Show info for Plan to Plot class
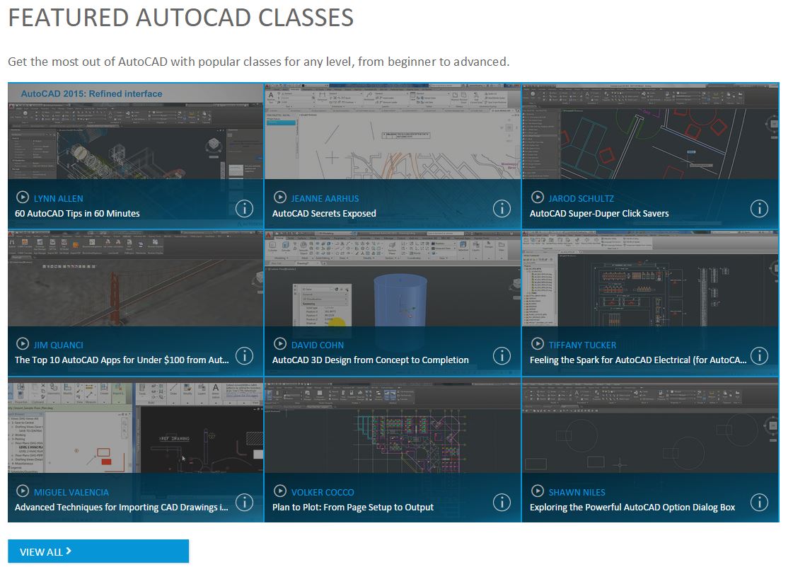The width and height of the screenshot is (793, 584). point(502,503)
